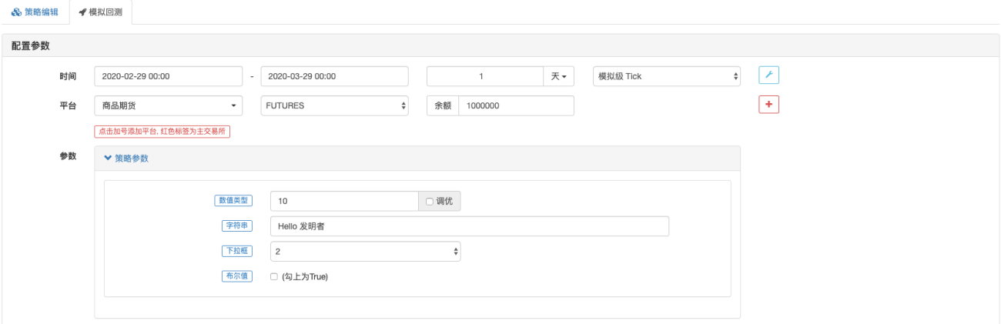Click the 布尔值 label tag

(x=237, y=276)
